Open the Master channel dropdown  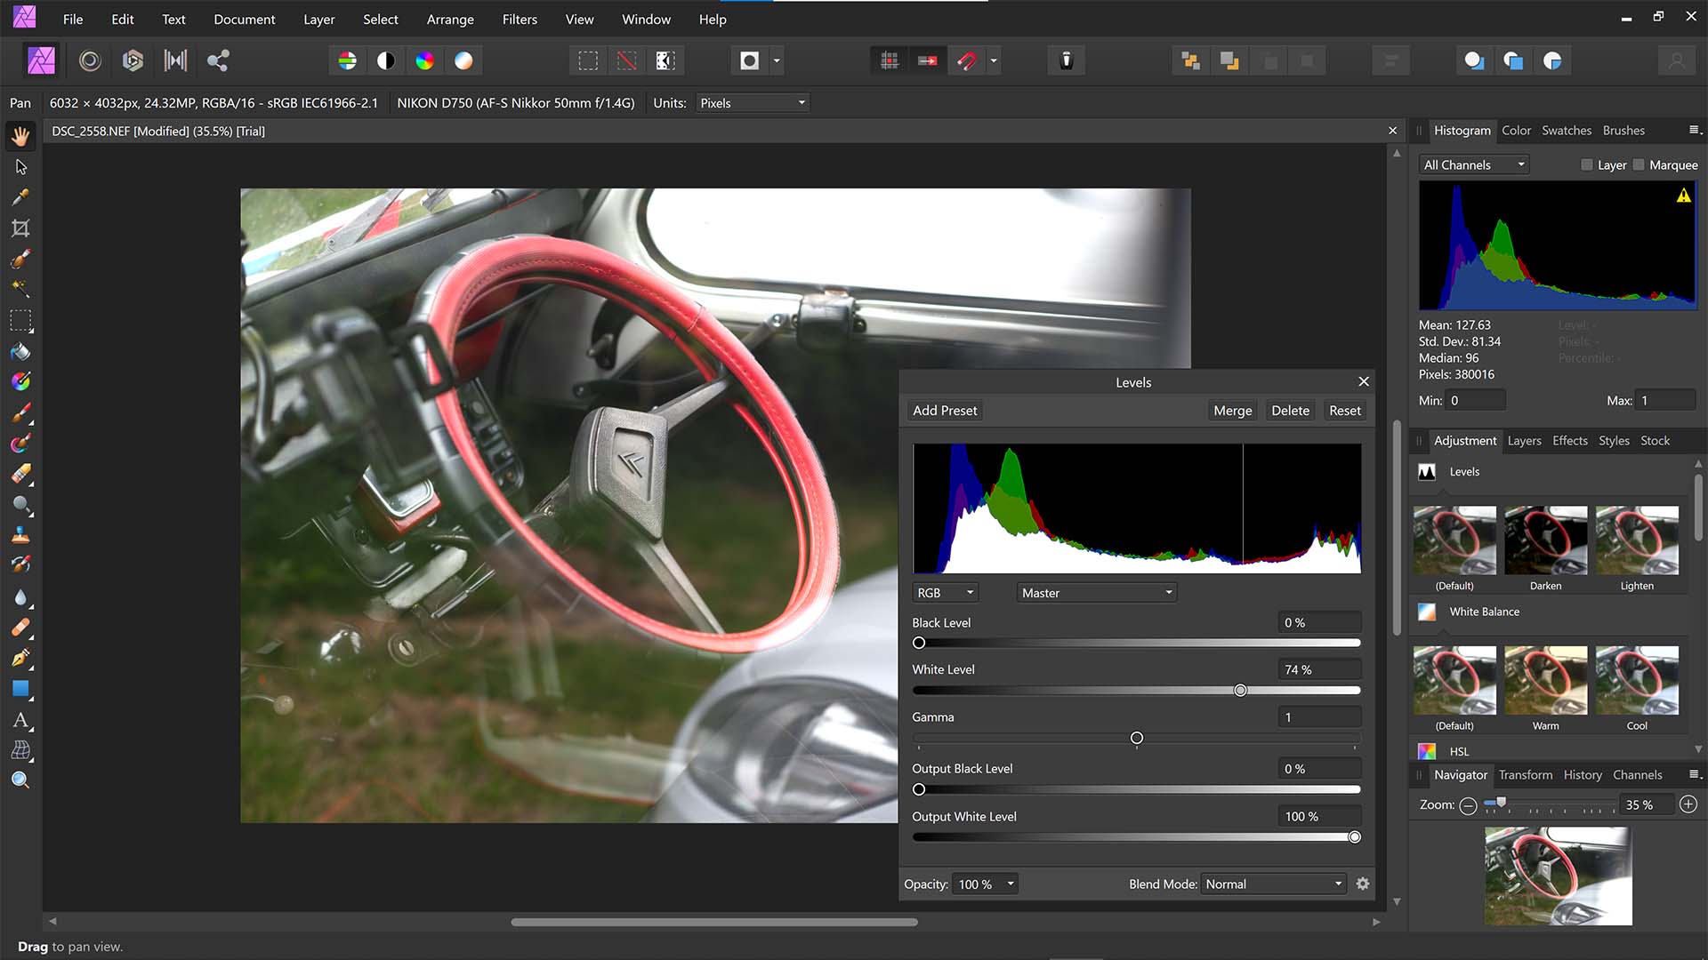coord(1097,593)
